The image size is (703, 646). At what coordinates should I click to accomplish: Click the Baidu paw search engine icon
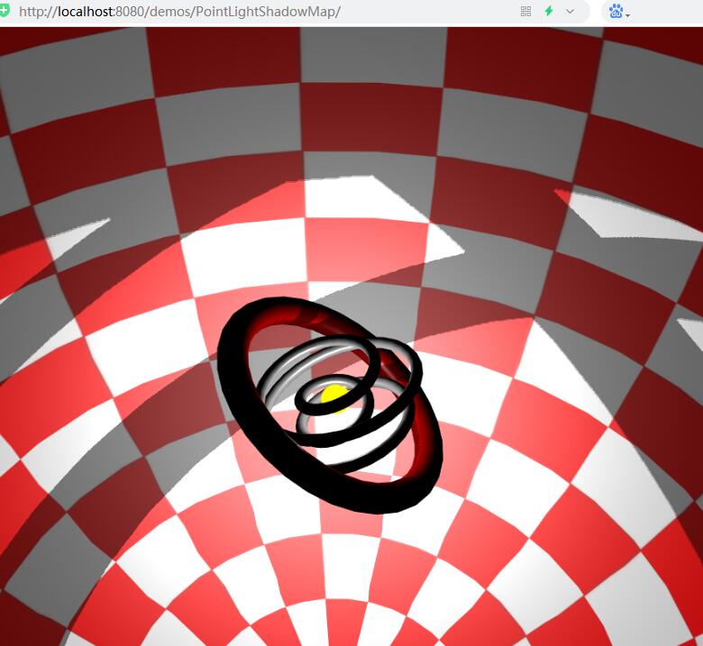tap(616, 11)
